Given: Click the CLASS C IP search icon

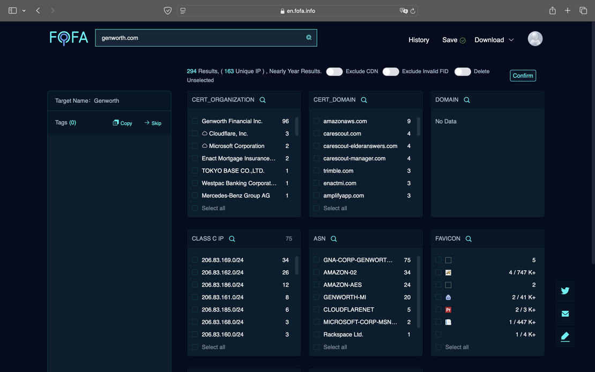Looking at the screenshot, I should [x=232, y=239].
